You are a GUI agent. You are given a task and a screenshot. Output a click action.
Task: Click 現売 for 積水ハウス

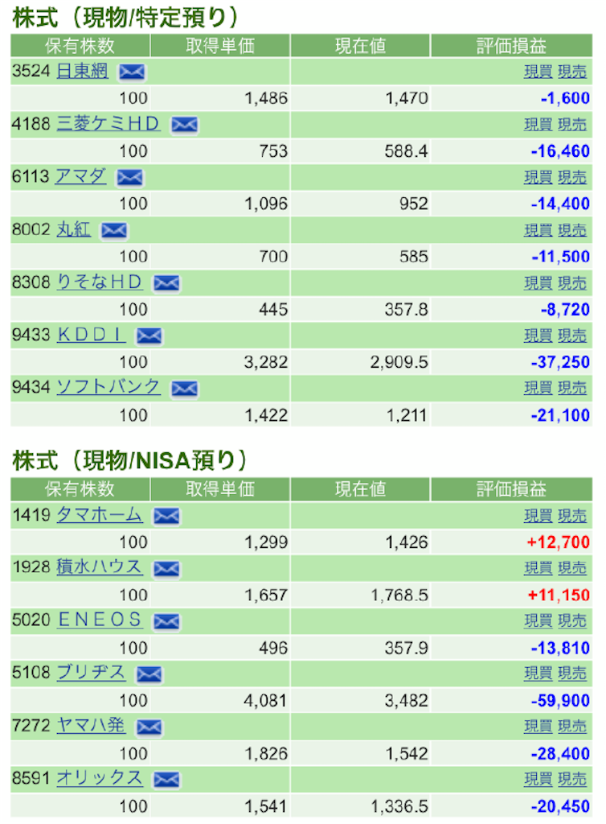(x=572, y=569)
